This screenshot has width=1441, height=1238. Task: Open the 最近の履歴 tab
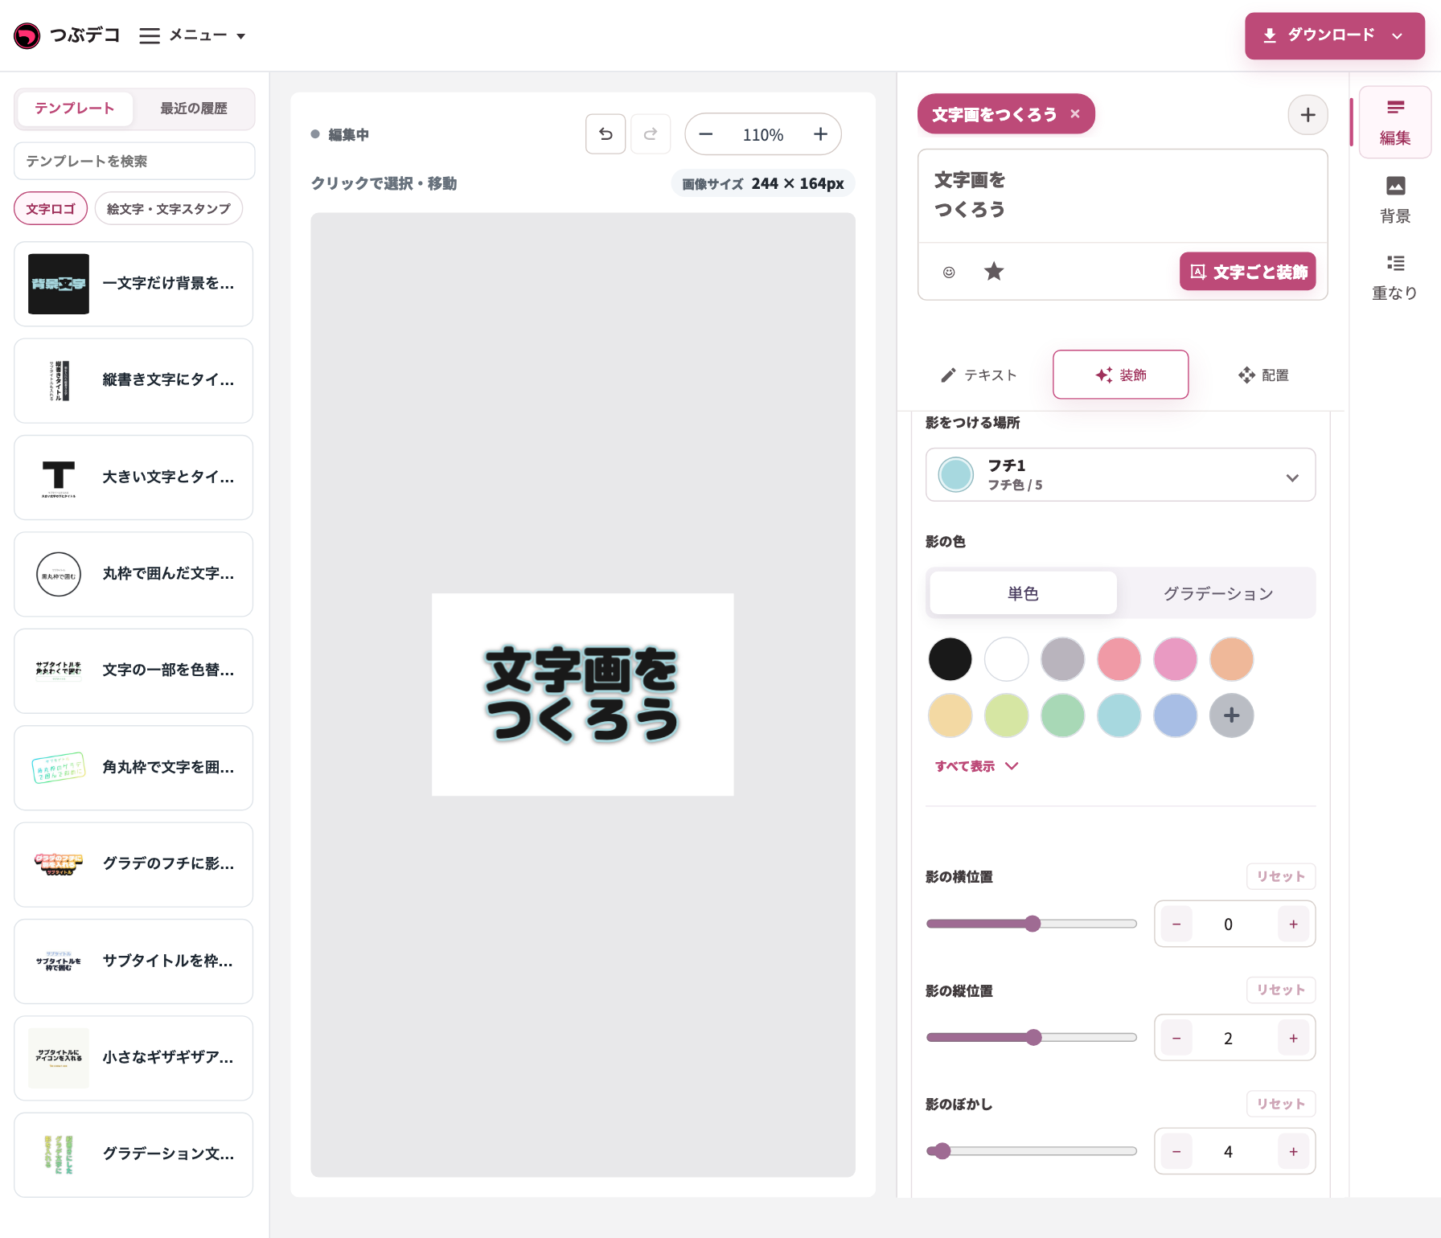coord(194,109)
